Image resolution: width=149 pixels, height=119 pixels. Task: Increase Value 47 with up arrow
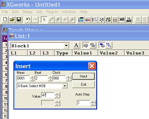(x=57, y=94)
